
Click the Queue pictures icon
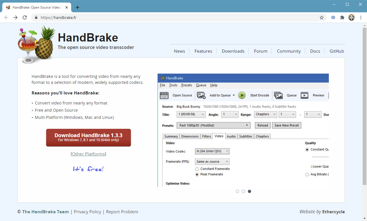[278, 95]
